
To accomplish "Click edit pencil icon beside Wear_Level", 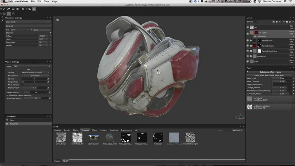I will 293,78.
